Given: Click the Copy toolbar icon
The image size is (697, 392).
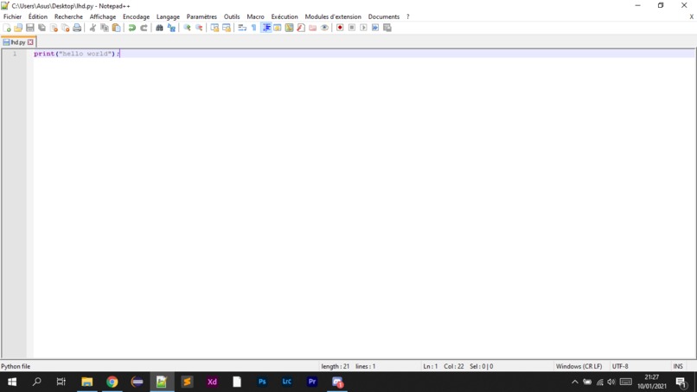Looking at the screenshot, I should click(x=105, y=28).
